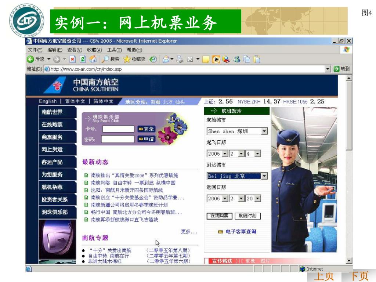
Task: Click the Mail envelope icon
Action: click(x=166, y=59)
